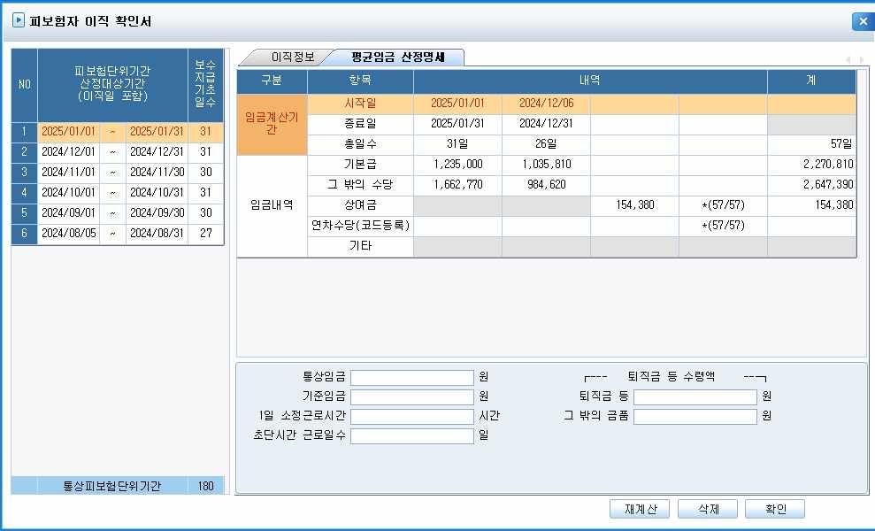Click the 삭제 button
The width and height of the screenshot is (875, 531).
pyautogui.click(x=710, y=509)
